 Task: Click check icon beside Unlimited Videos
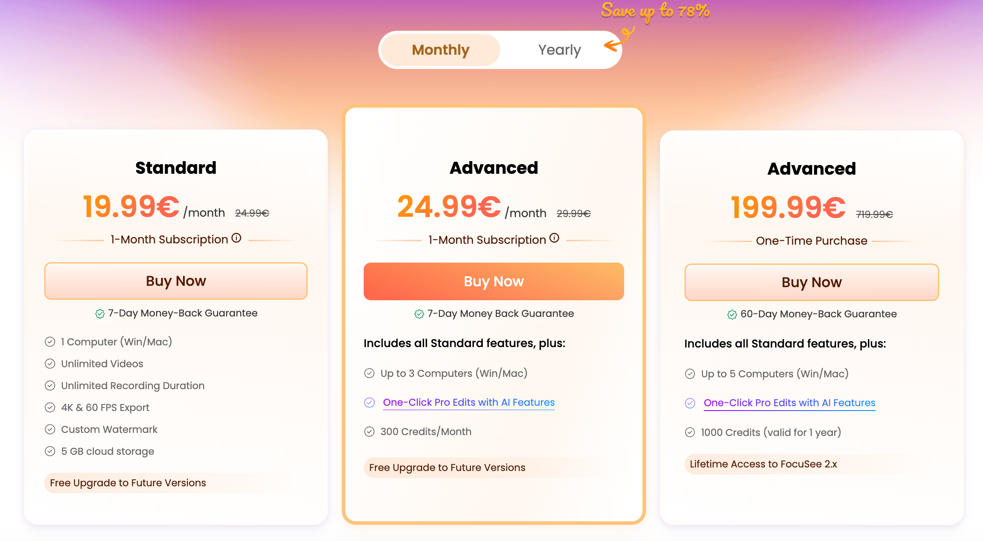click(x=50, y=364)
